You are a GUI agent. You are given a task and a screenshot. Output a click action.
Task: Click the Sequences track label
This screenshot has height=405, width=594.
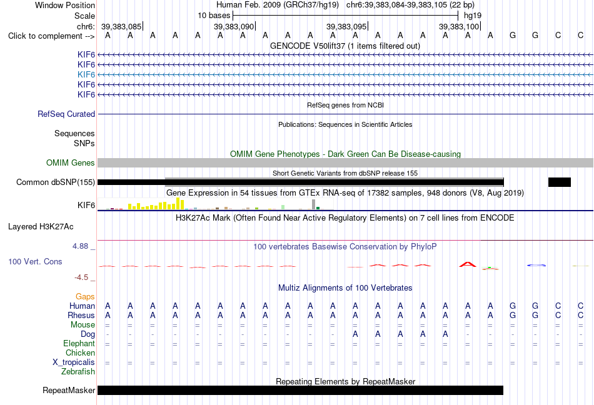(74, 133)
